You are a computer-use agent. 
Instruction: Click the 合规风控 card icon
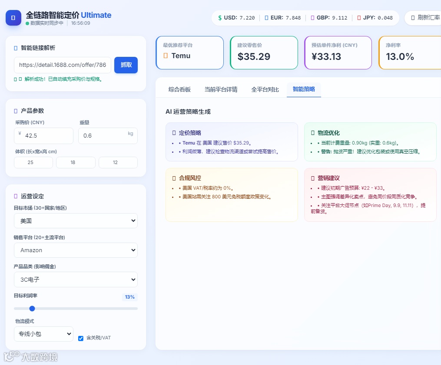(x=174, y=178)
